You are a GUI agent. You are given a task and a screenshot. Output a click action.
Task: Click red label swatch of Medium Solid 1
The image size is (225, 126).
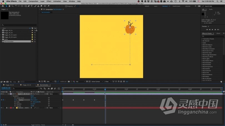[x=11, y=108]
